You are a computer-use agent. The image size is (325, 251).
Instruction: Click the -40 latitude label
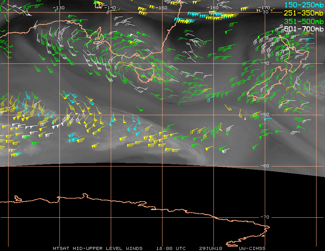point(265,63)
